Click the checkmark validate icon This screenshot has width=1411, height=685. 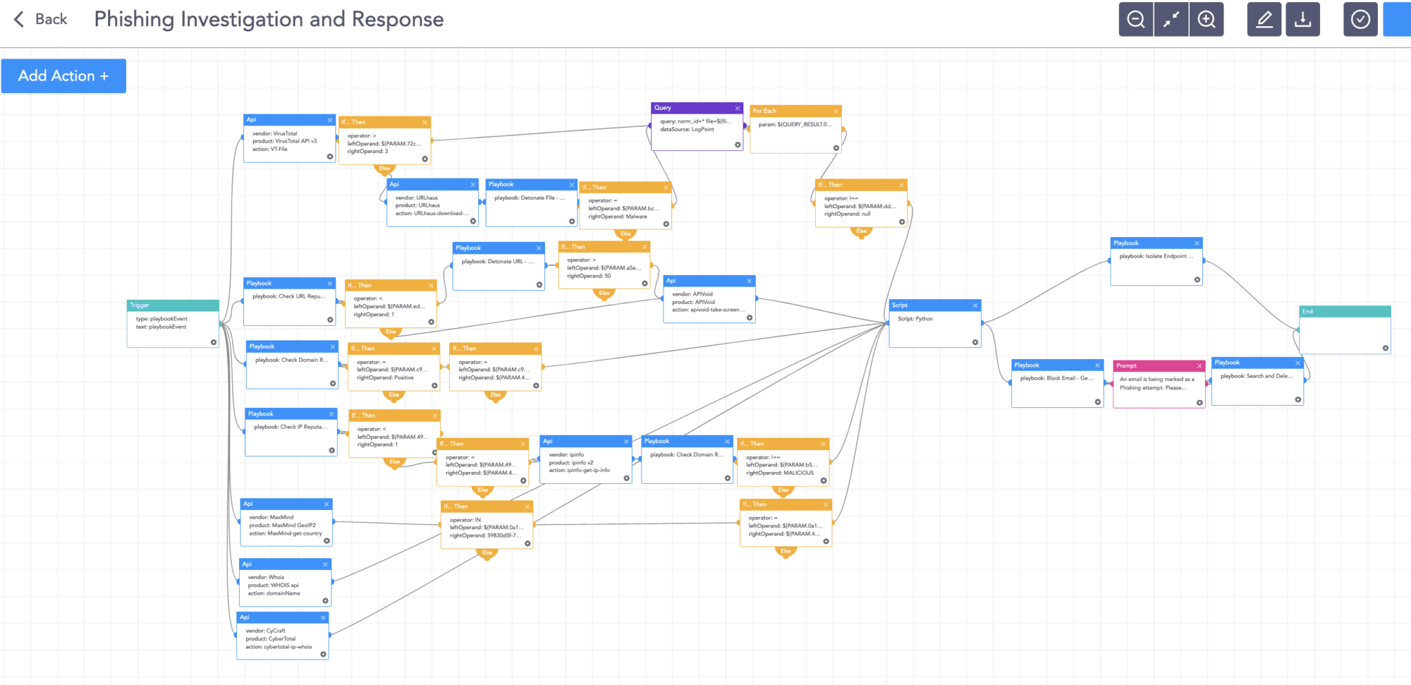coord(1360,19)
